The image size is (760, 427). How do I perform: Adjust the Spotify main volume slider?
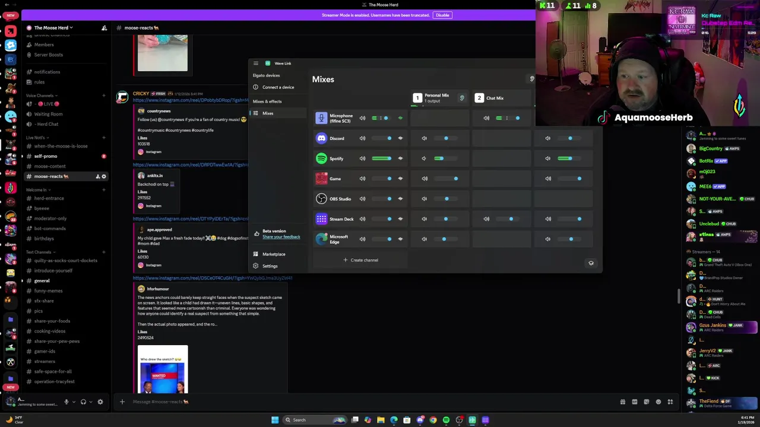point(382,158)
